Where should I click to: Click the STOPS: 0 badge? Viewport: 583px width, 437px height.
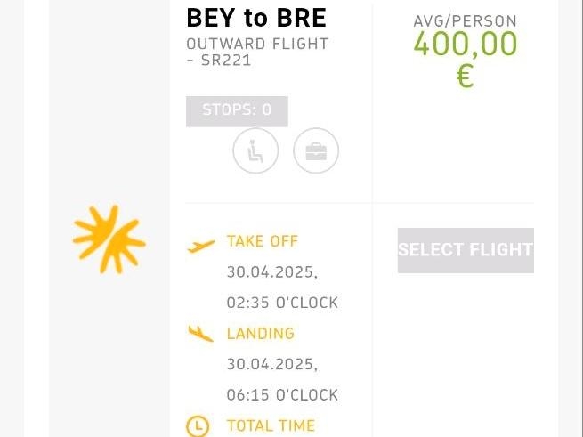click(237, 111)
